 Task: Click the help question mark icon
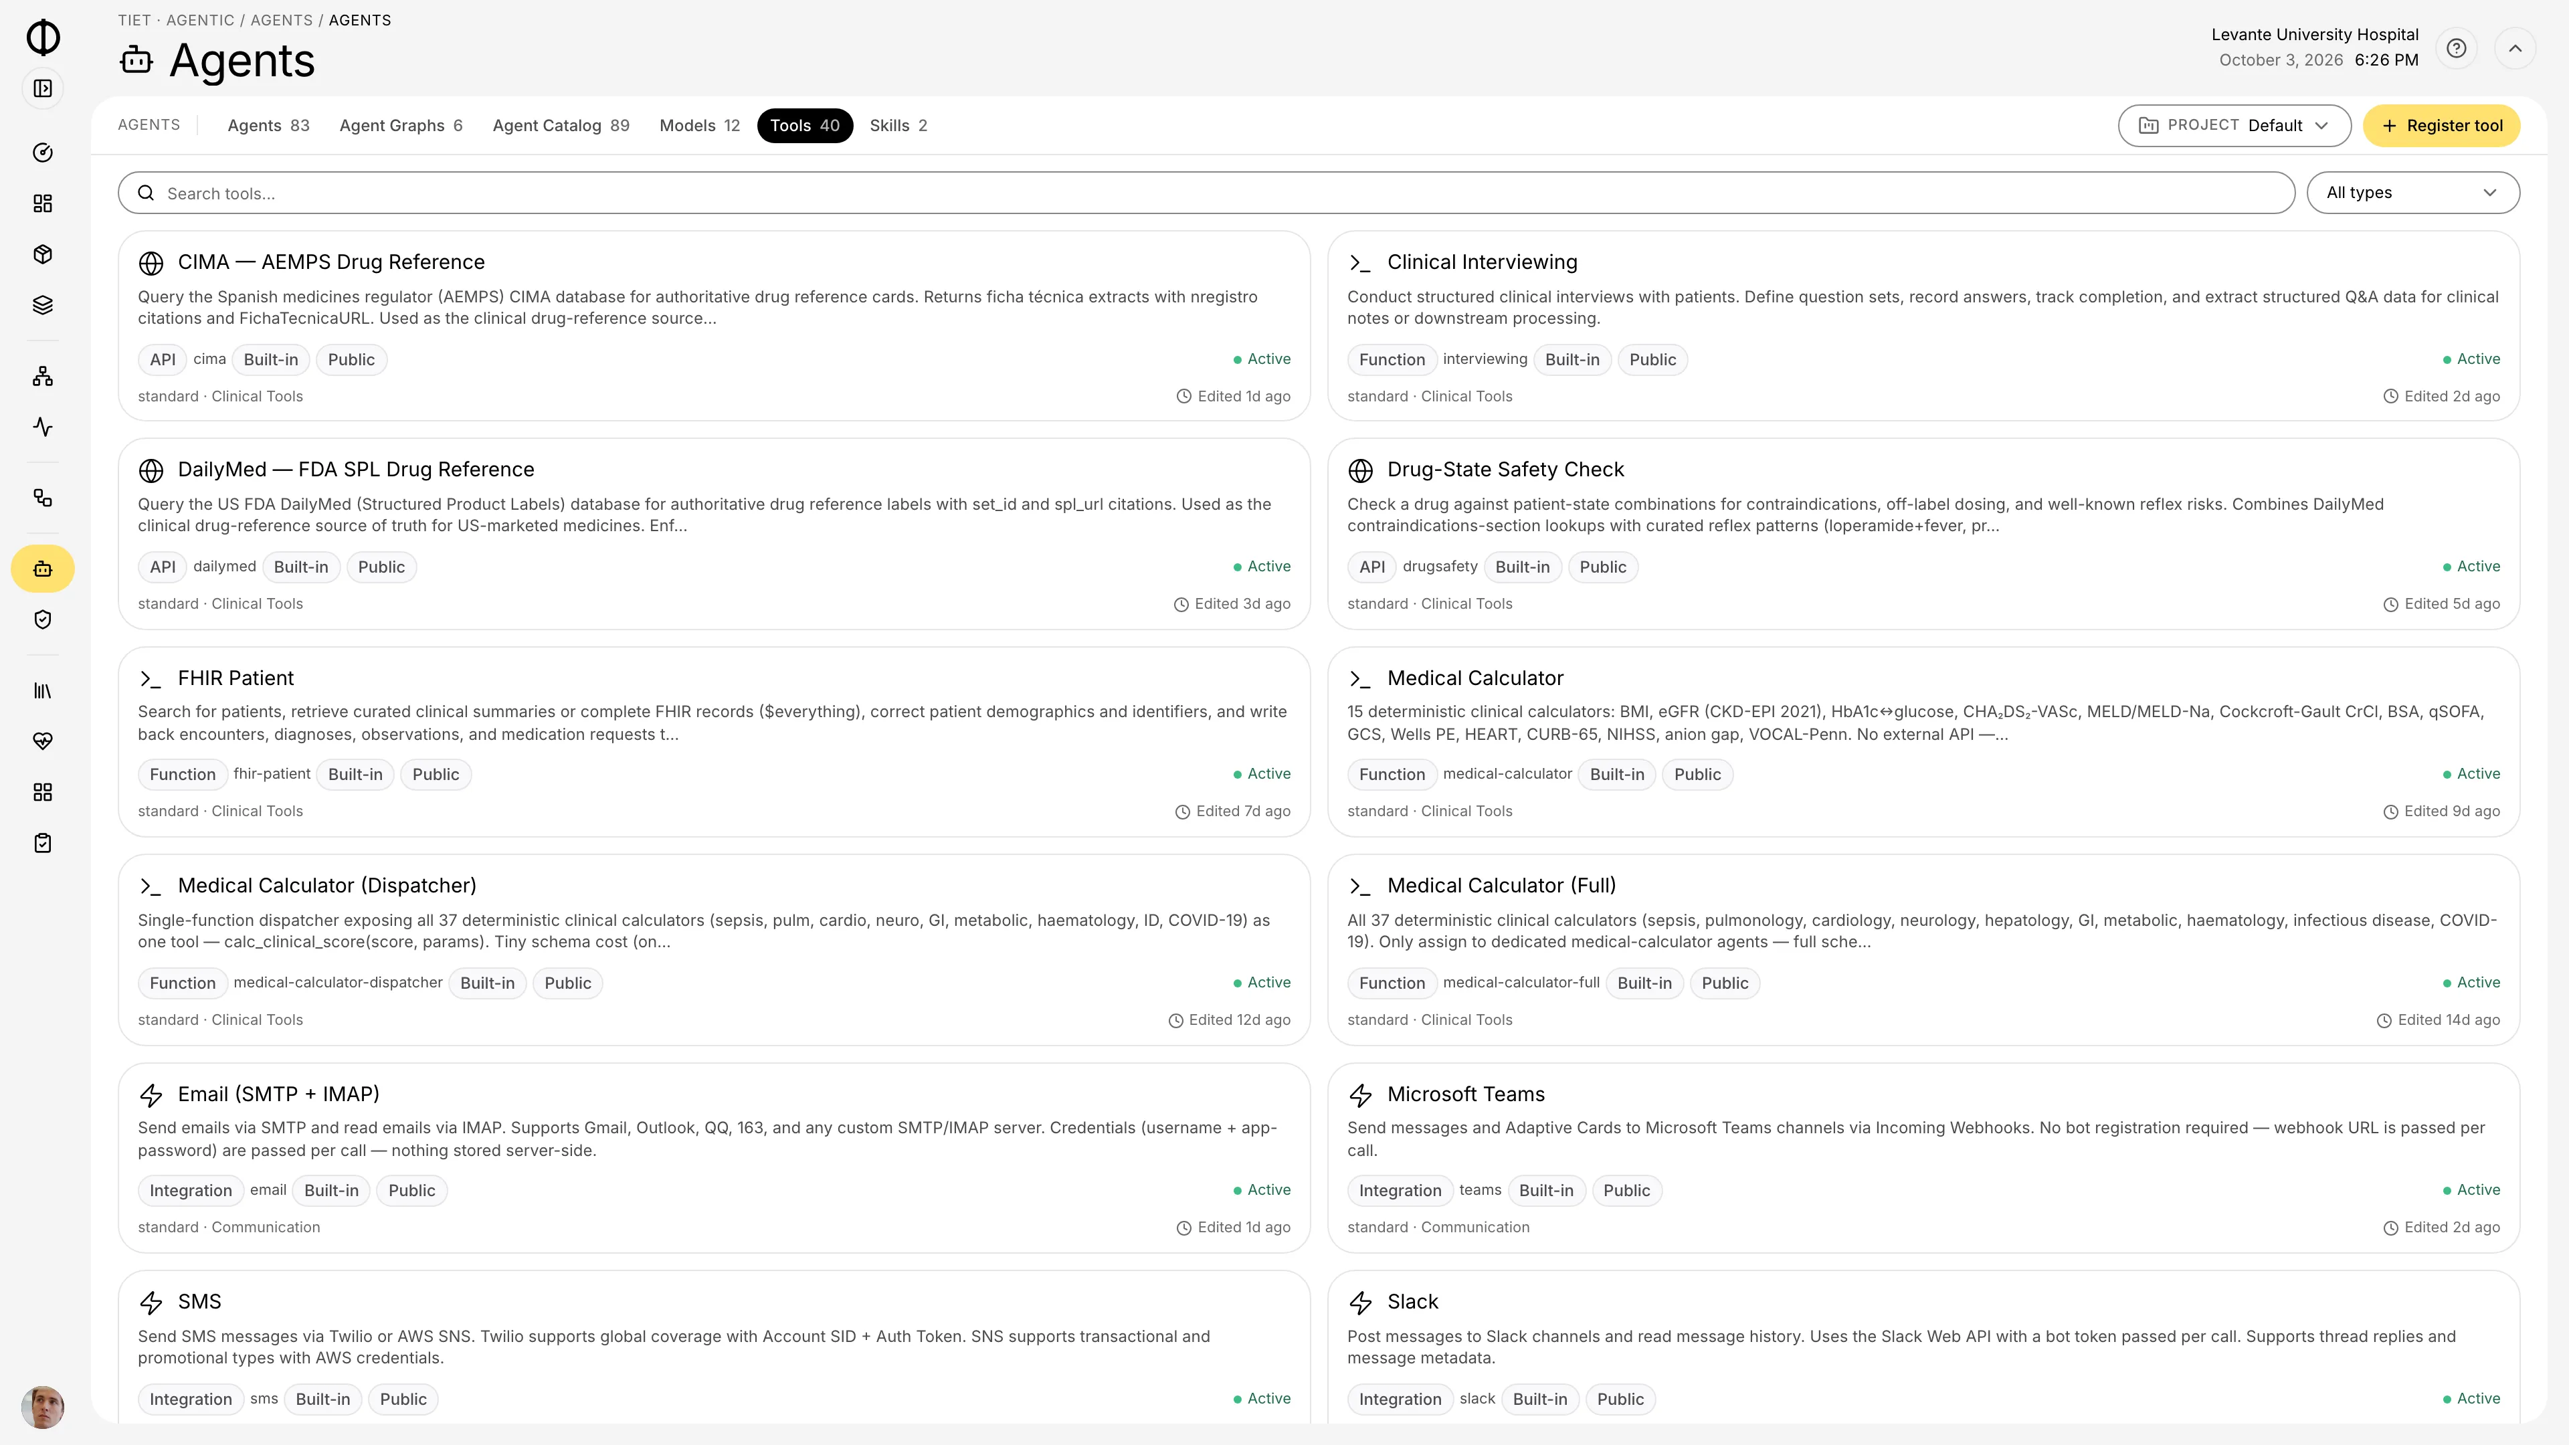2457,48
